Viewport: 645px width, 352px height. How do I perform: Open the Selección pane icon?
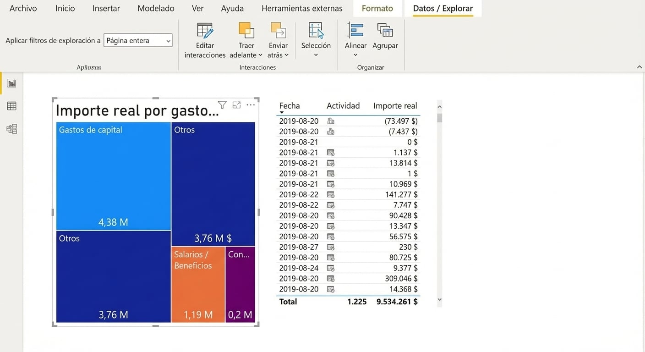[316, 30]
